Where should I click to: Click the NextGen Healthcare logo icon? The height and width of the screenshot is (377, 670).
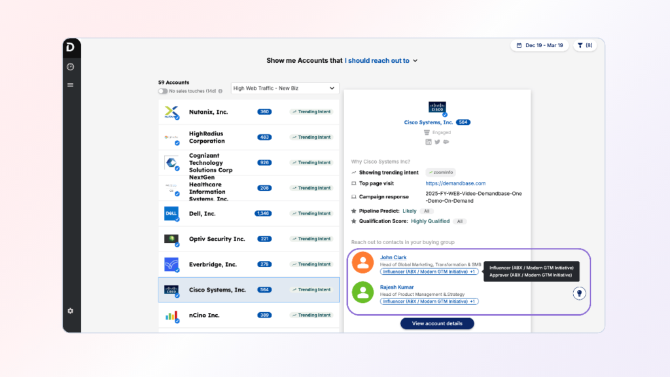tap(171, 188)
